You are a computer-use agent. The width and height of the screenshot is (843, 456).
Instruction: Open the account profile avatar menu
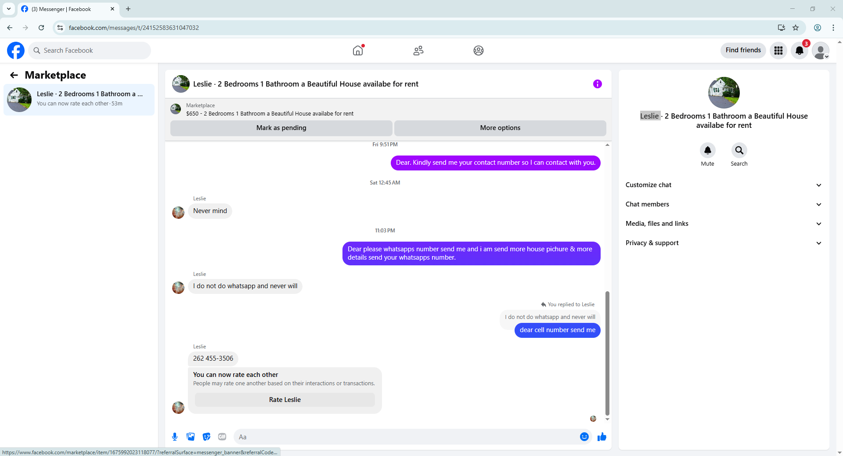click(x=821, y=51)
